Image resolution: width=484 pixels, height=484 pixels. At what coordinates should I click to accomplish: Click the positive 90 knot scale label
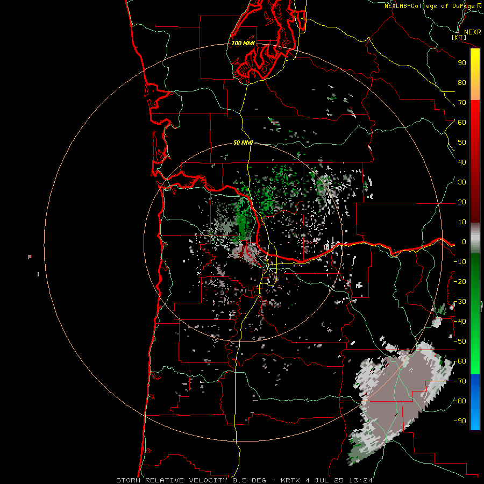coord(462,63)
